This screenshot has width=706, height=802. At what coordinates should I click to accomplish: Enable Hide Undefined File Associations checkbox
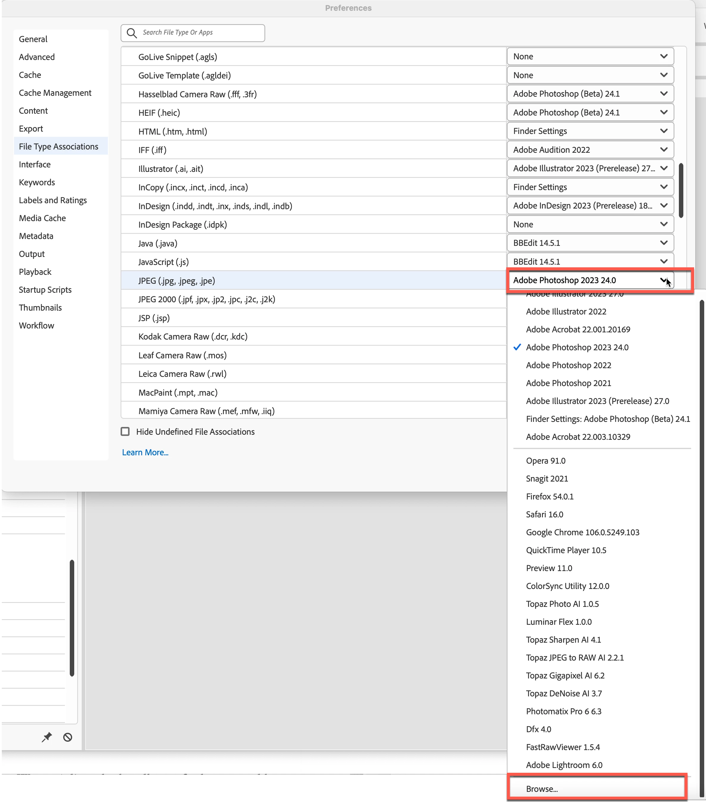(125, 432)
